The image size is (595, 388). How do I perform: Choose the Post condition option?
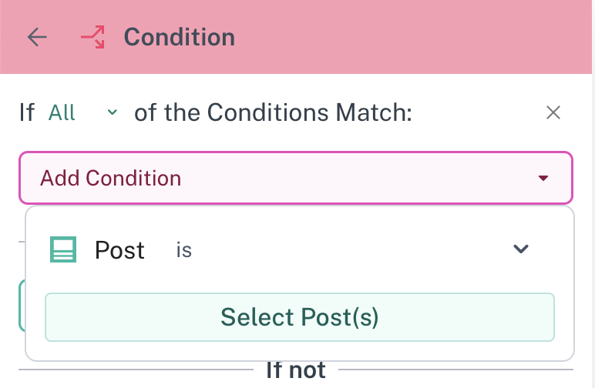[119, 250]
